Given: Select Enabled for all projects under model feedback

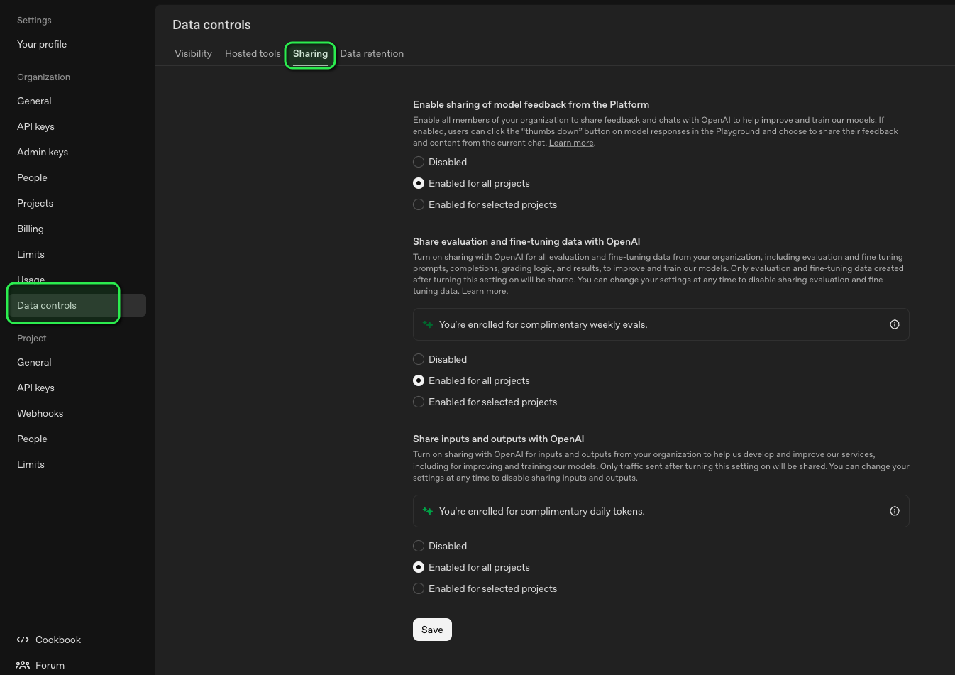Looking at the screenshot, I should [x=419, y=183].
